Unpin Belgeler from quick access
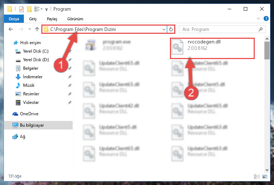 coord(69,68)
